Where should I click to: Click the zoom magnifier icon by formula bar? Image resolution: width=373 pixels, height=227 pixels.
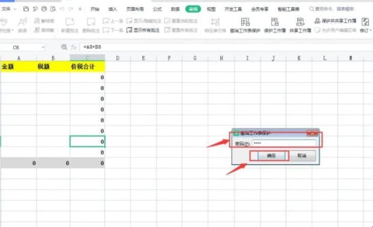[x=64, y=47]
